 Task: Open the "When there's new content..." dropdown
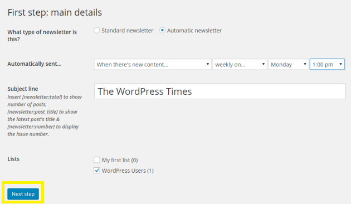pos(153,64)
